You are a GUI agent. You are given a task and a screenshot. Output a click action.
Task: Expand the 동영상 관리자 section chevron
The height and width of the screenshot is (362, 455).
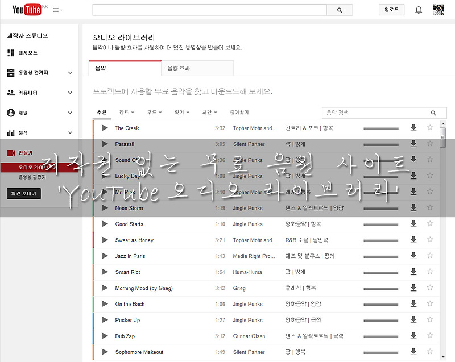70,73
